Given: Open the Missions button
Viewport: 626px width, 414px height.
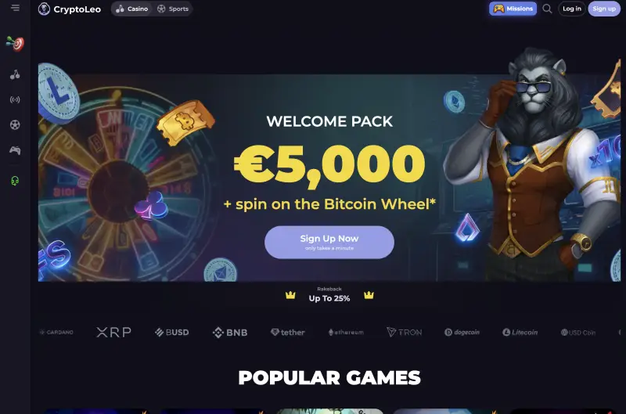Looking at the screenshot, I should click(513, 9).
